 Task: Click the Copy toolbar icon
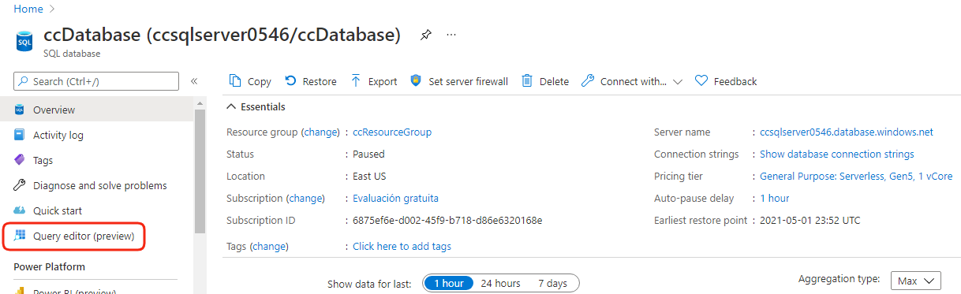tap(234, 81)
